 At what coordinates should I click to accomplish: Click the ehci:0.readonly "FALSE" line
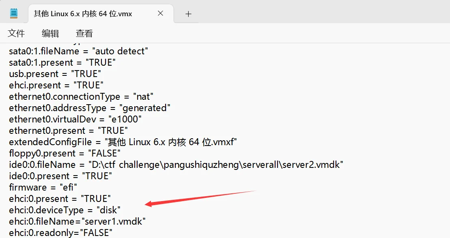tap(60, 233)
